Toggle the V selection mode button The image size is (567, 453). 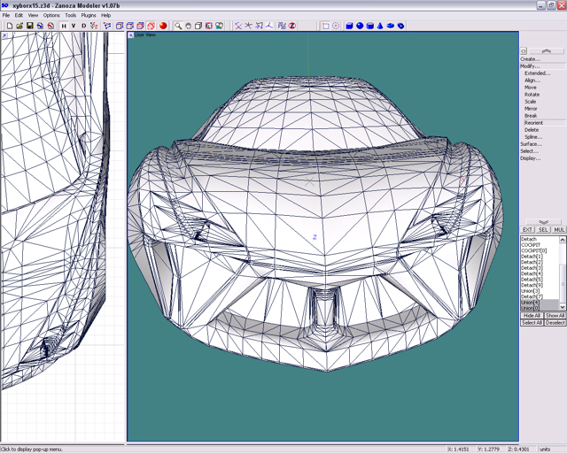tap(74, 26)
